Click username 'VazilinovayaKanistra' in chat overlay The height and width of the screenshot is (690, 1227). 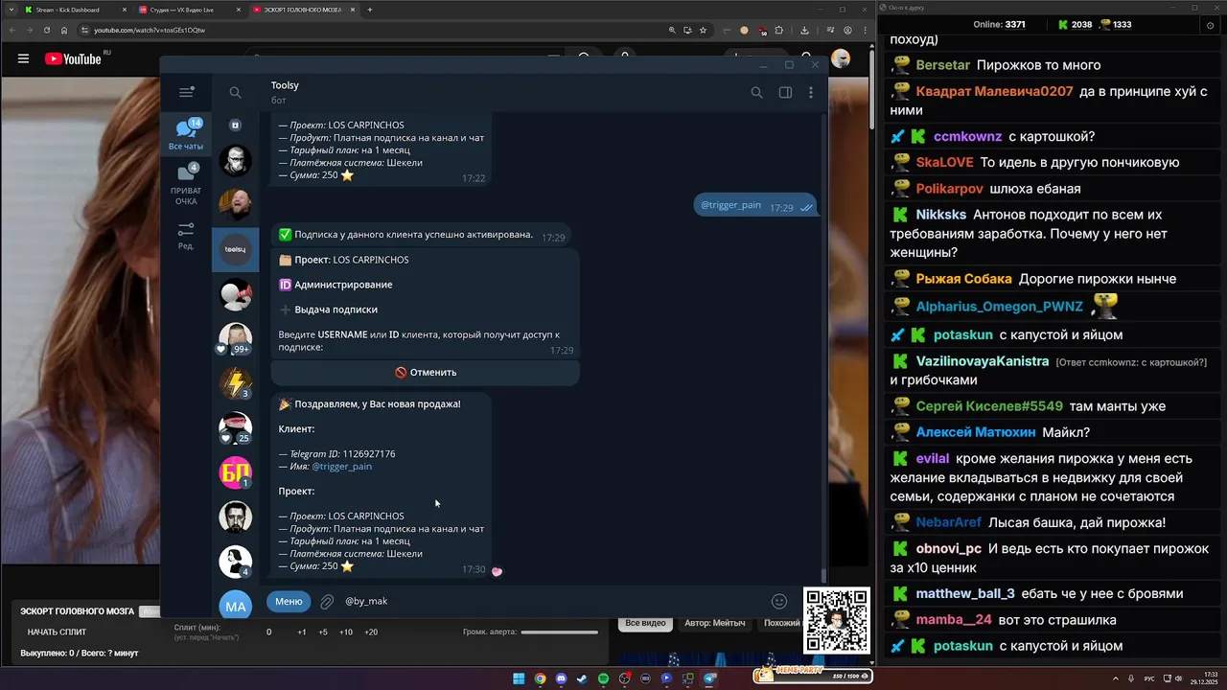tap(982, 361)
